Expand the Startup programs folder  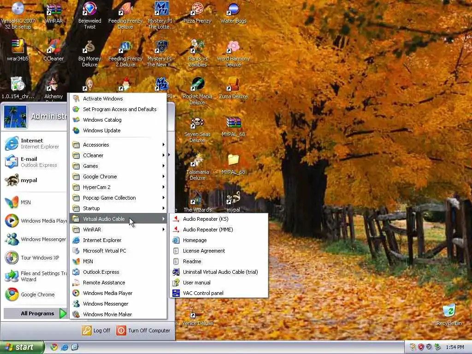[118, 208]
